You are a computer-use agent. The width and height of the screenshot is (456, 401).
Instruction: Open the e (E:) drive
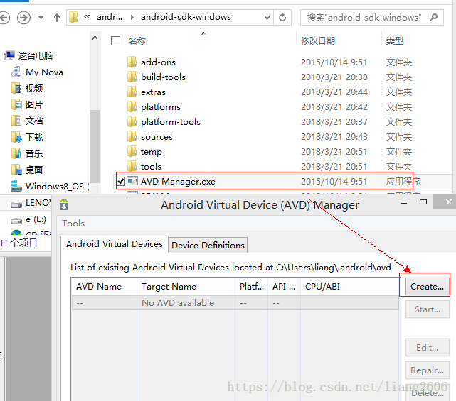point(28,219)
